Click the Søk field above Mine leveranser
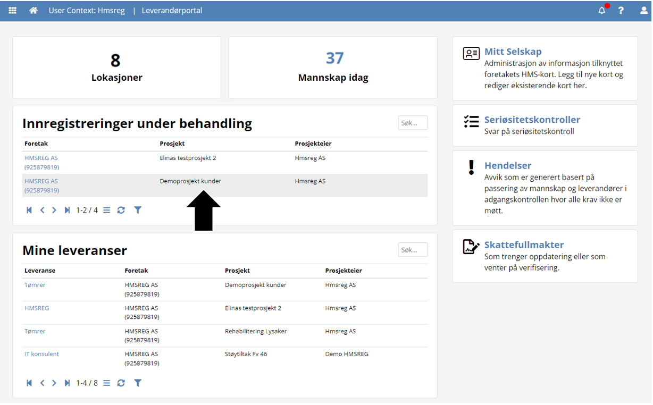This screenshot has width=653, height=405. pyautogui.click(x=413, y=249)
